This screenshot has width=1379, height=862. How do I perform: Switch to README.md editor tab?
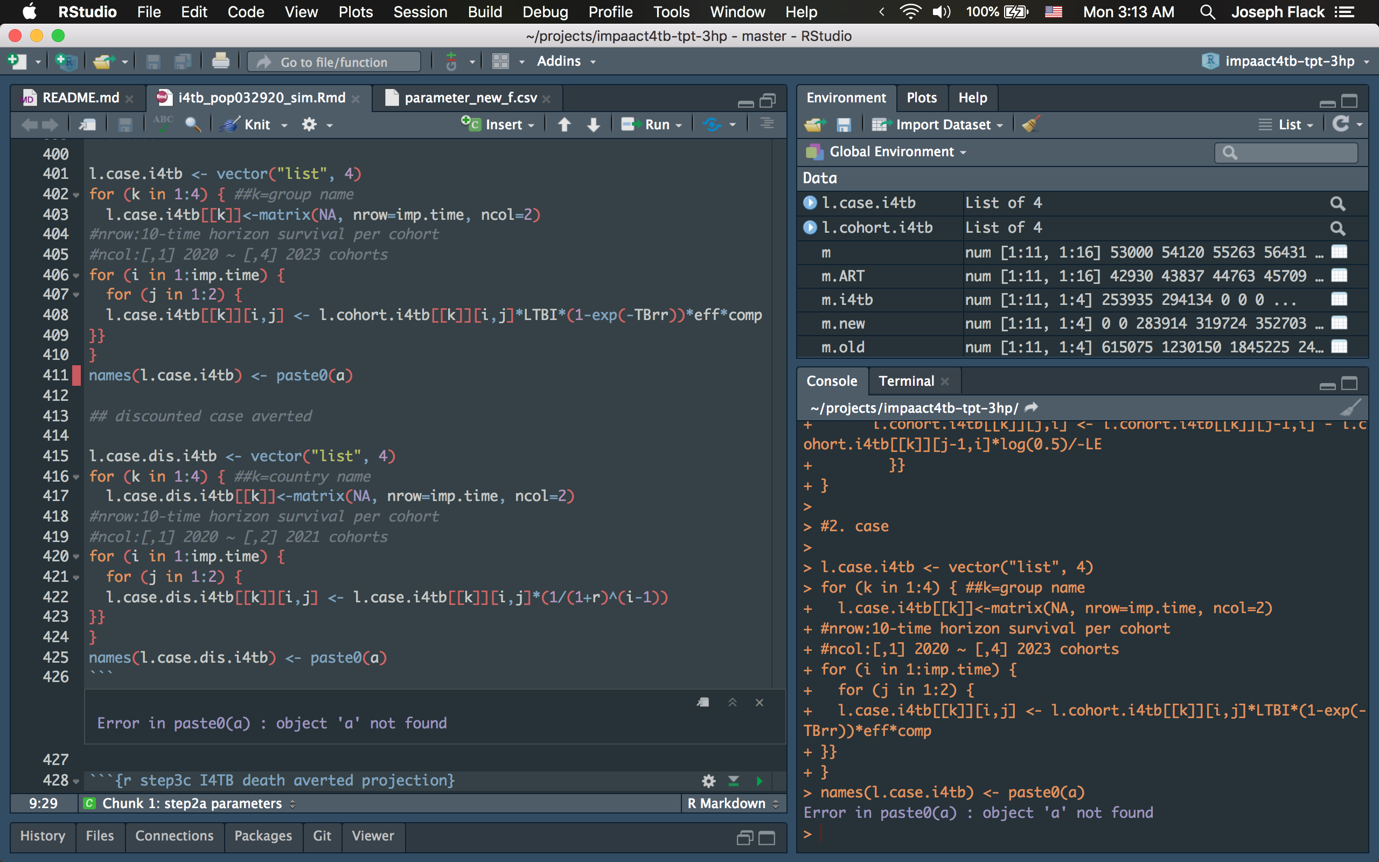click(80, 98)
